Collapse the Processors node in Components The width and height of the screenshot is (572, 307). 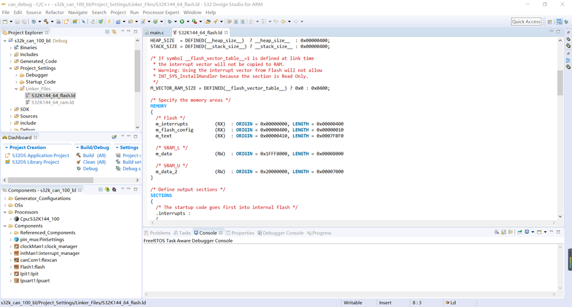[5, 212]
